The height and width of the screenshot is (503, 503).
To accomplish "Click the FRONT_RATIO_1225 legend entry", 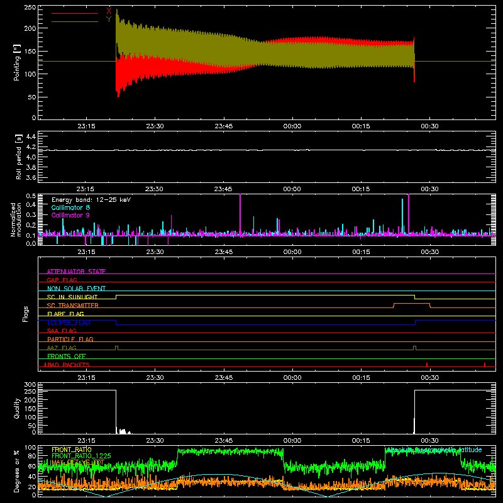I will 81,456.
